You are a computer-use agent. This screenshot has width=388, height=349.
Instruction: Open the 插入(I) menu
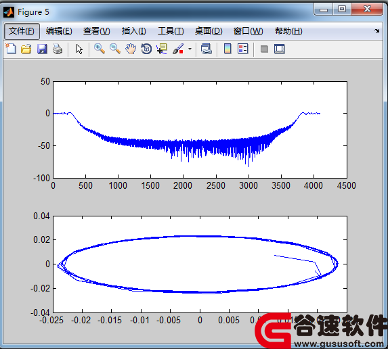click(134, 31)
